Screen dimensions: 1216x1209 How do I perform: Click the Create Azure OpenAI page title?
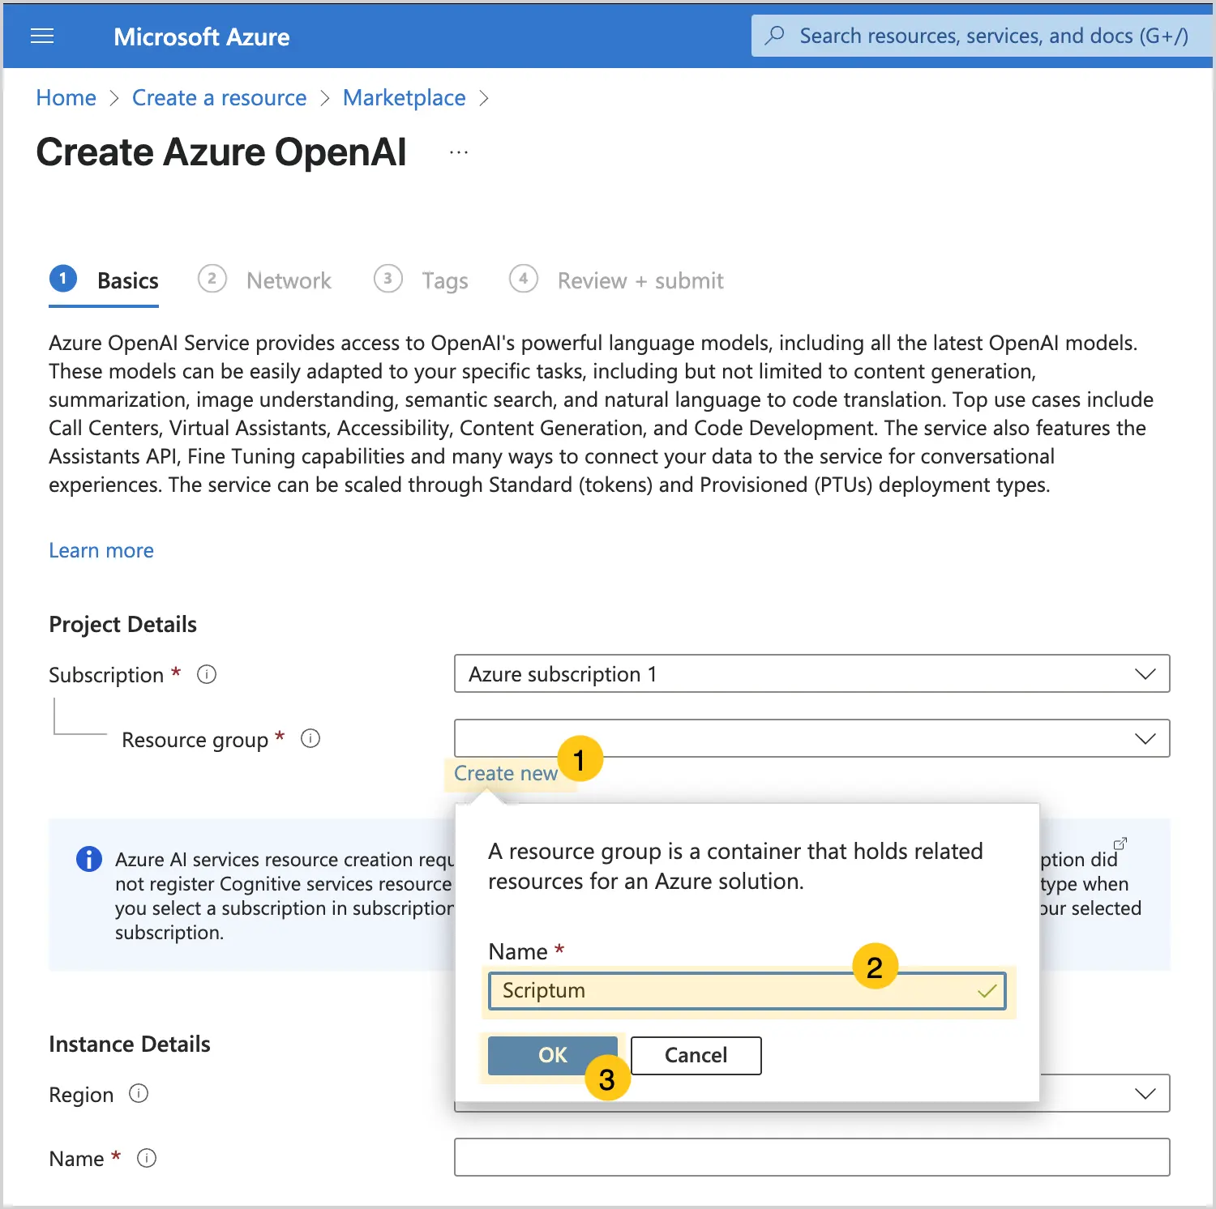[x=221, y=152]
